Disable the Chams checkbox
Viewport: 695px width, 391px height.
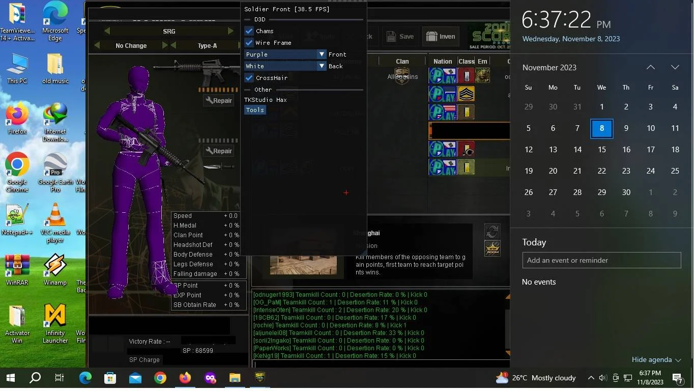(x=249, y=31)
